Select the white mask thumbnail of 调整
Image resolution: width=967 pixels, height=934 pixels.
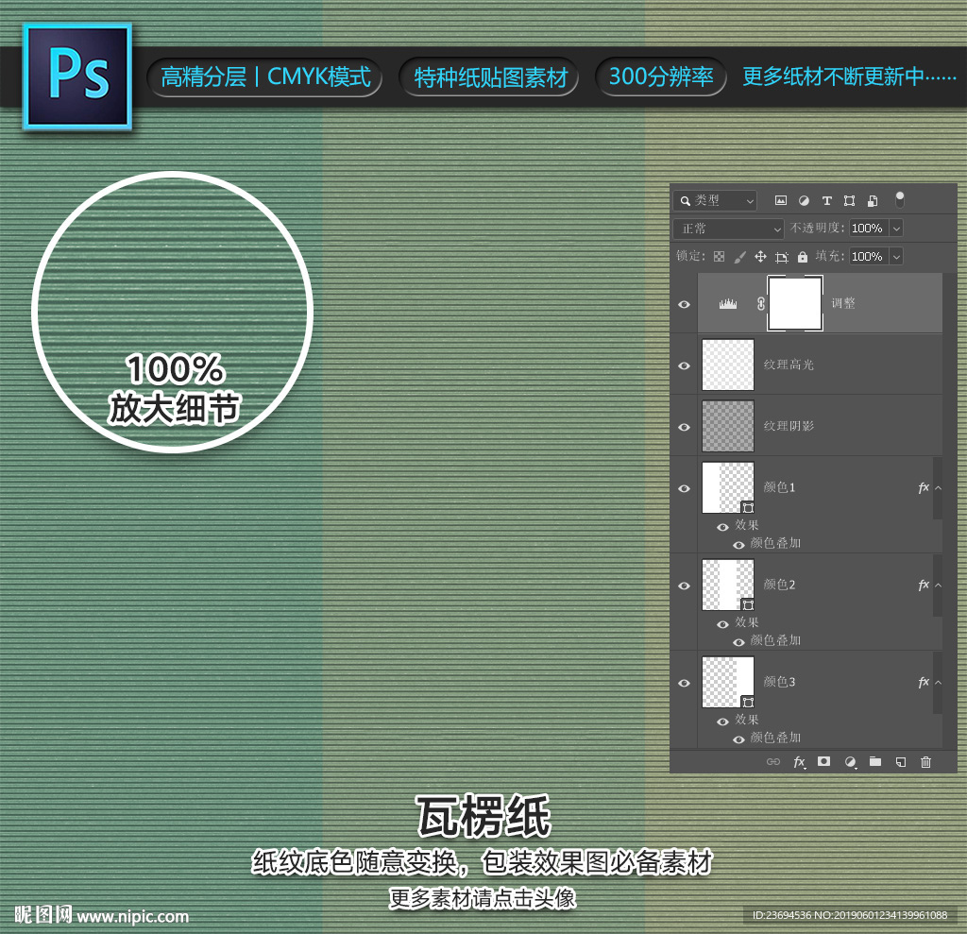click(795, 303)
